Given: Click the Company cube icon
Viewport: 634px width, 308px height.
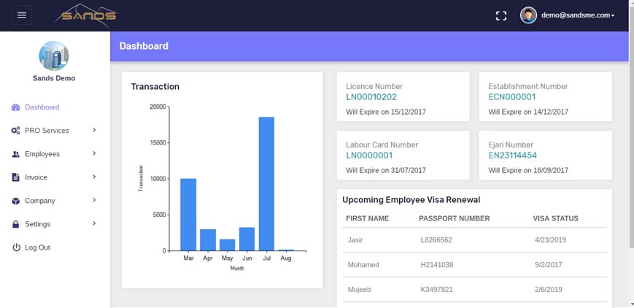Looking at the screenshot, I should click(x=16, y=201).
